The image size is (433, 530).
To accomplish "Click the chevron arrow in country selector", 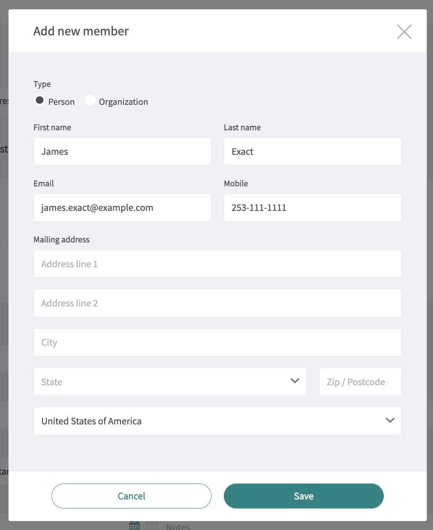I will click(390, 421).
